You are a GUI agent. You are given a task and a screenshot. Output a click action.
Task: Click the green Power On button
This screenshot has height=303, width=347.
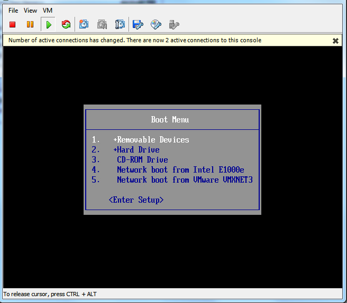[48, 24]
